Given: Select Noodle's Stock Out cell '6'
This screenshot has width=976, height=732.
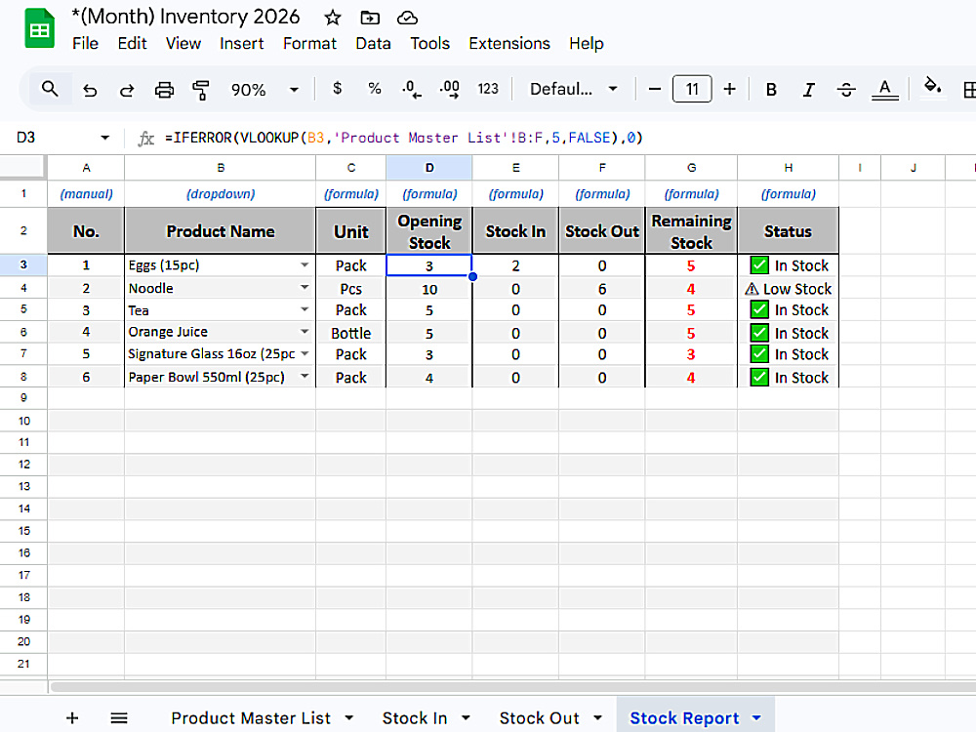Looking at the screenshot, I should click(602, 288).
